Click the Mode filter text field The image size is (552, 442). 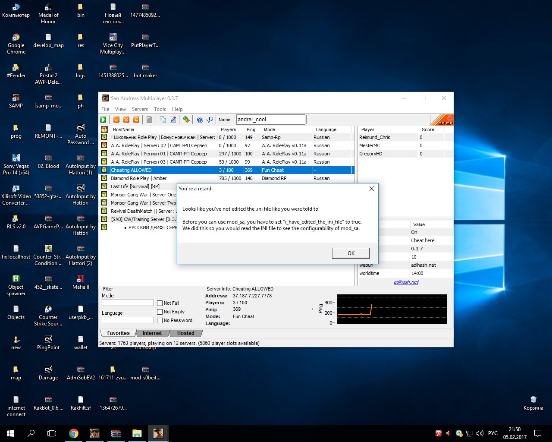click(128, 303)
